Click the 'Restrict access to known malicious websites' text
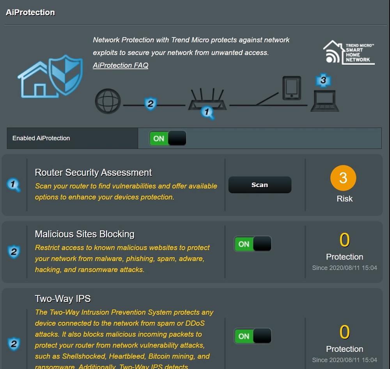The image size is (390, 369). point(122,258)
